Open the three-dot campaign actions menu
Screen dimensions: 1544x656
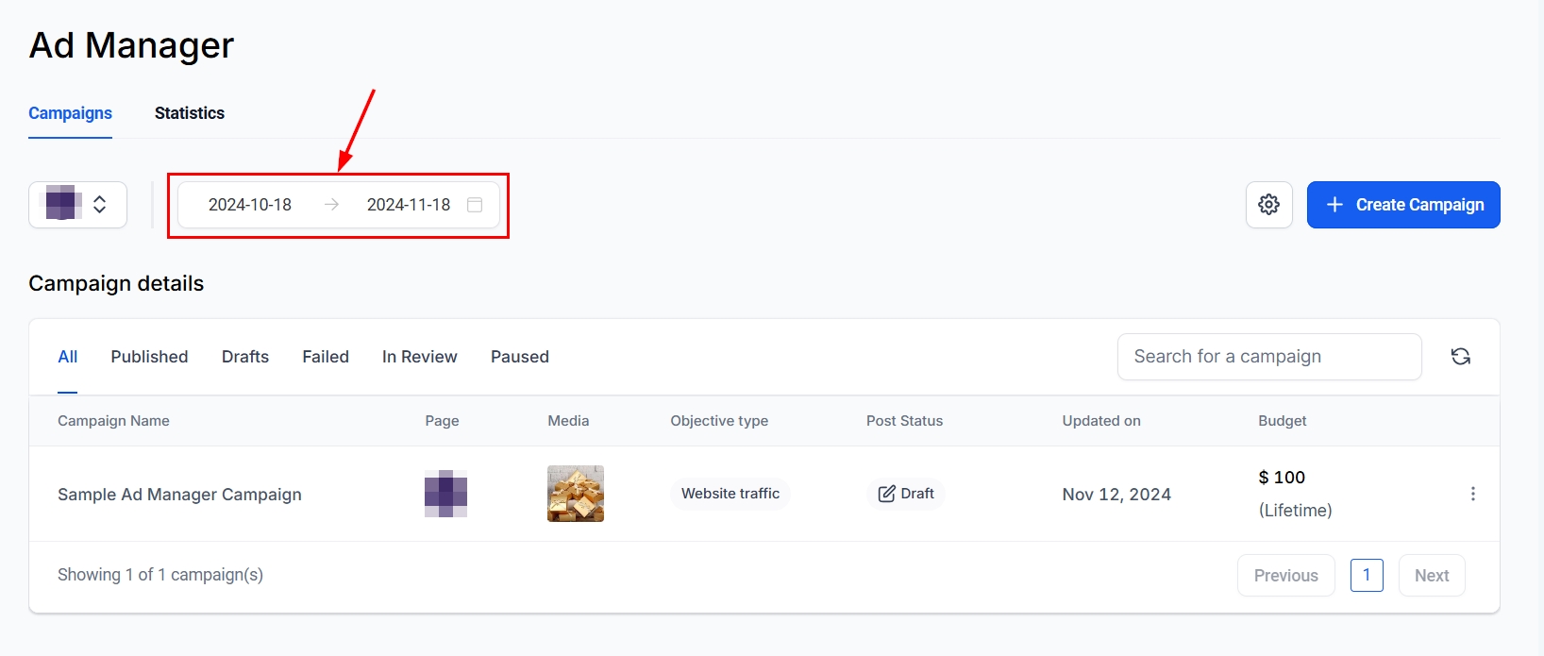[x=1472, y=494]
